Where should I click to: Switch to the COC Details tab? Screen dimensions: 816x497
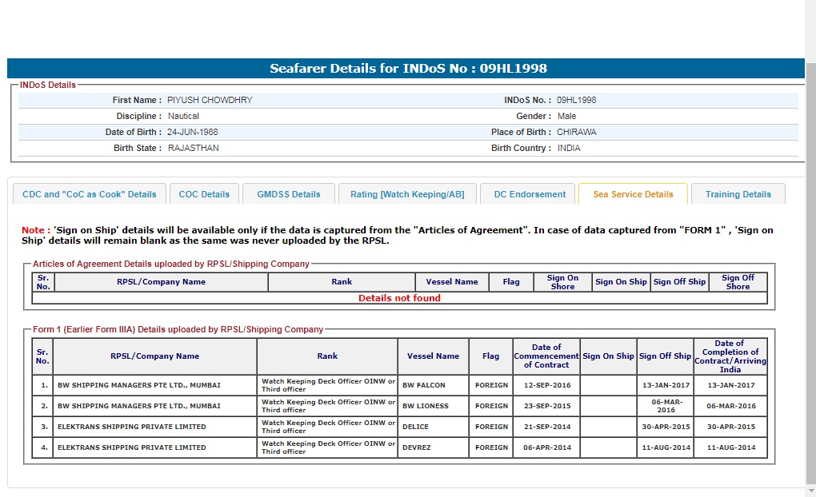point(204,194)
